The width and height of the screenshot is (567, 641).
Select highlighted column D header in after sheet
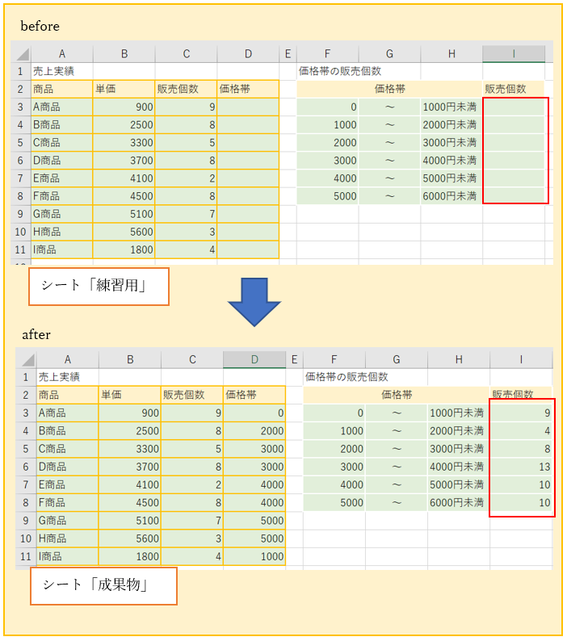click(254, 359)
